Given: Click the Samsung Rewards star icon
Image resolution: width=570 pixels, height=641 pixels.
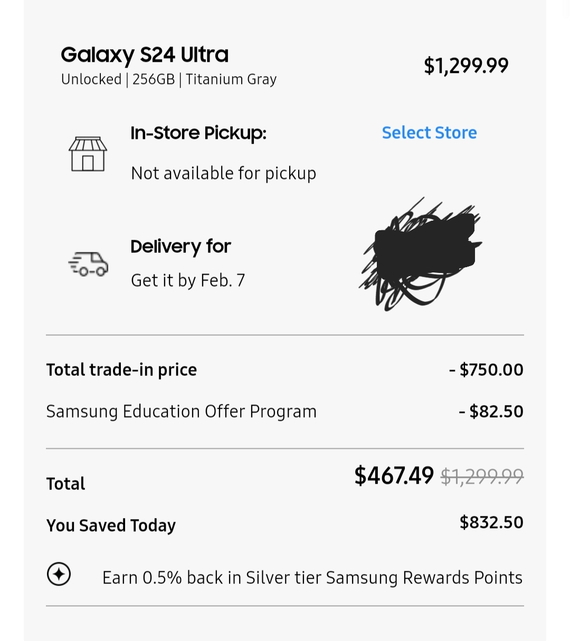Looking at the screenshot, I should coord(59,574).
